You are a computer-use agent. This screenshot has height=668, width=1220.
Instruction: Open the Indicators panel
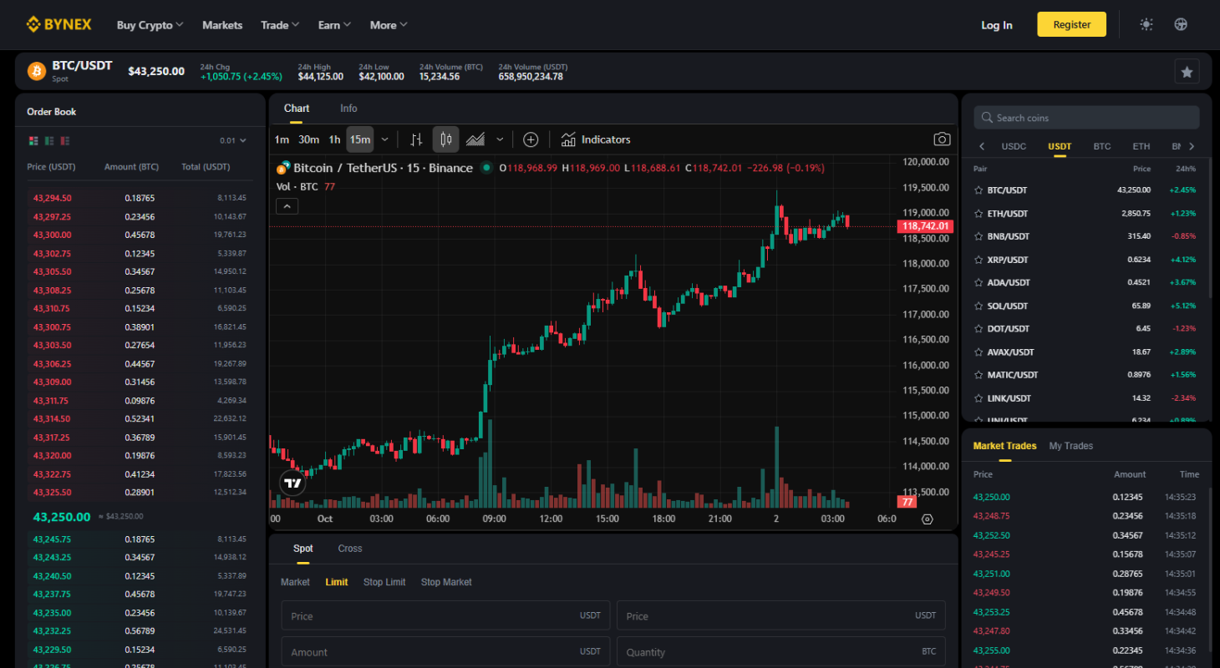(x=596, y=139)
